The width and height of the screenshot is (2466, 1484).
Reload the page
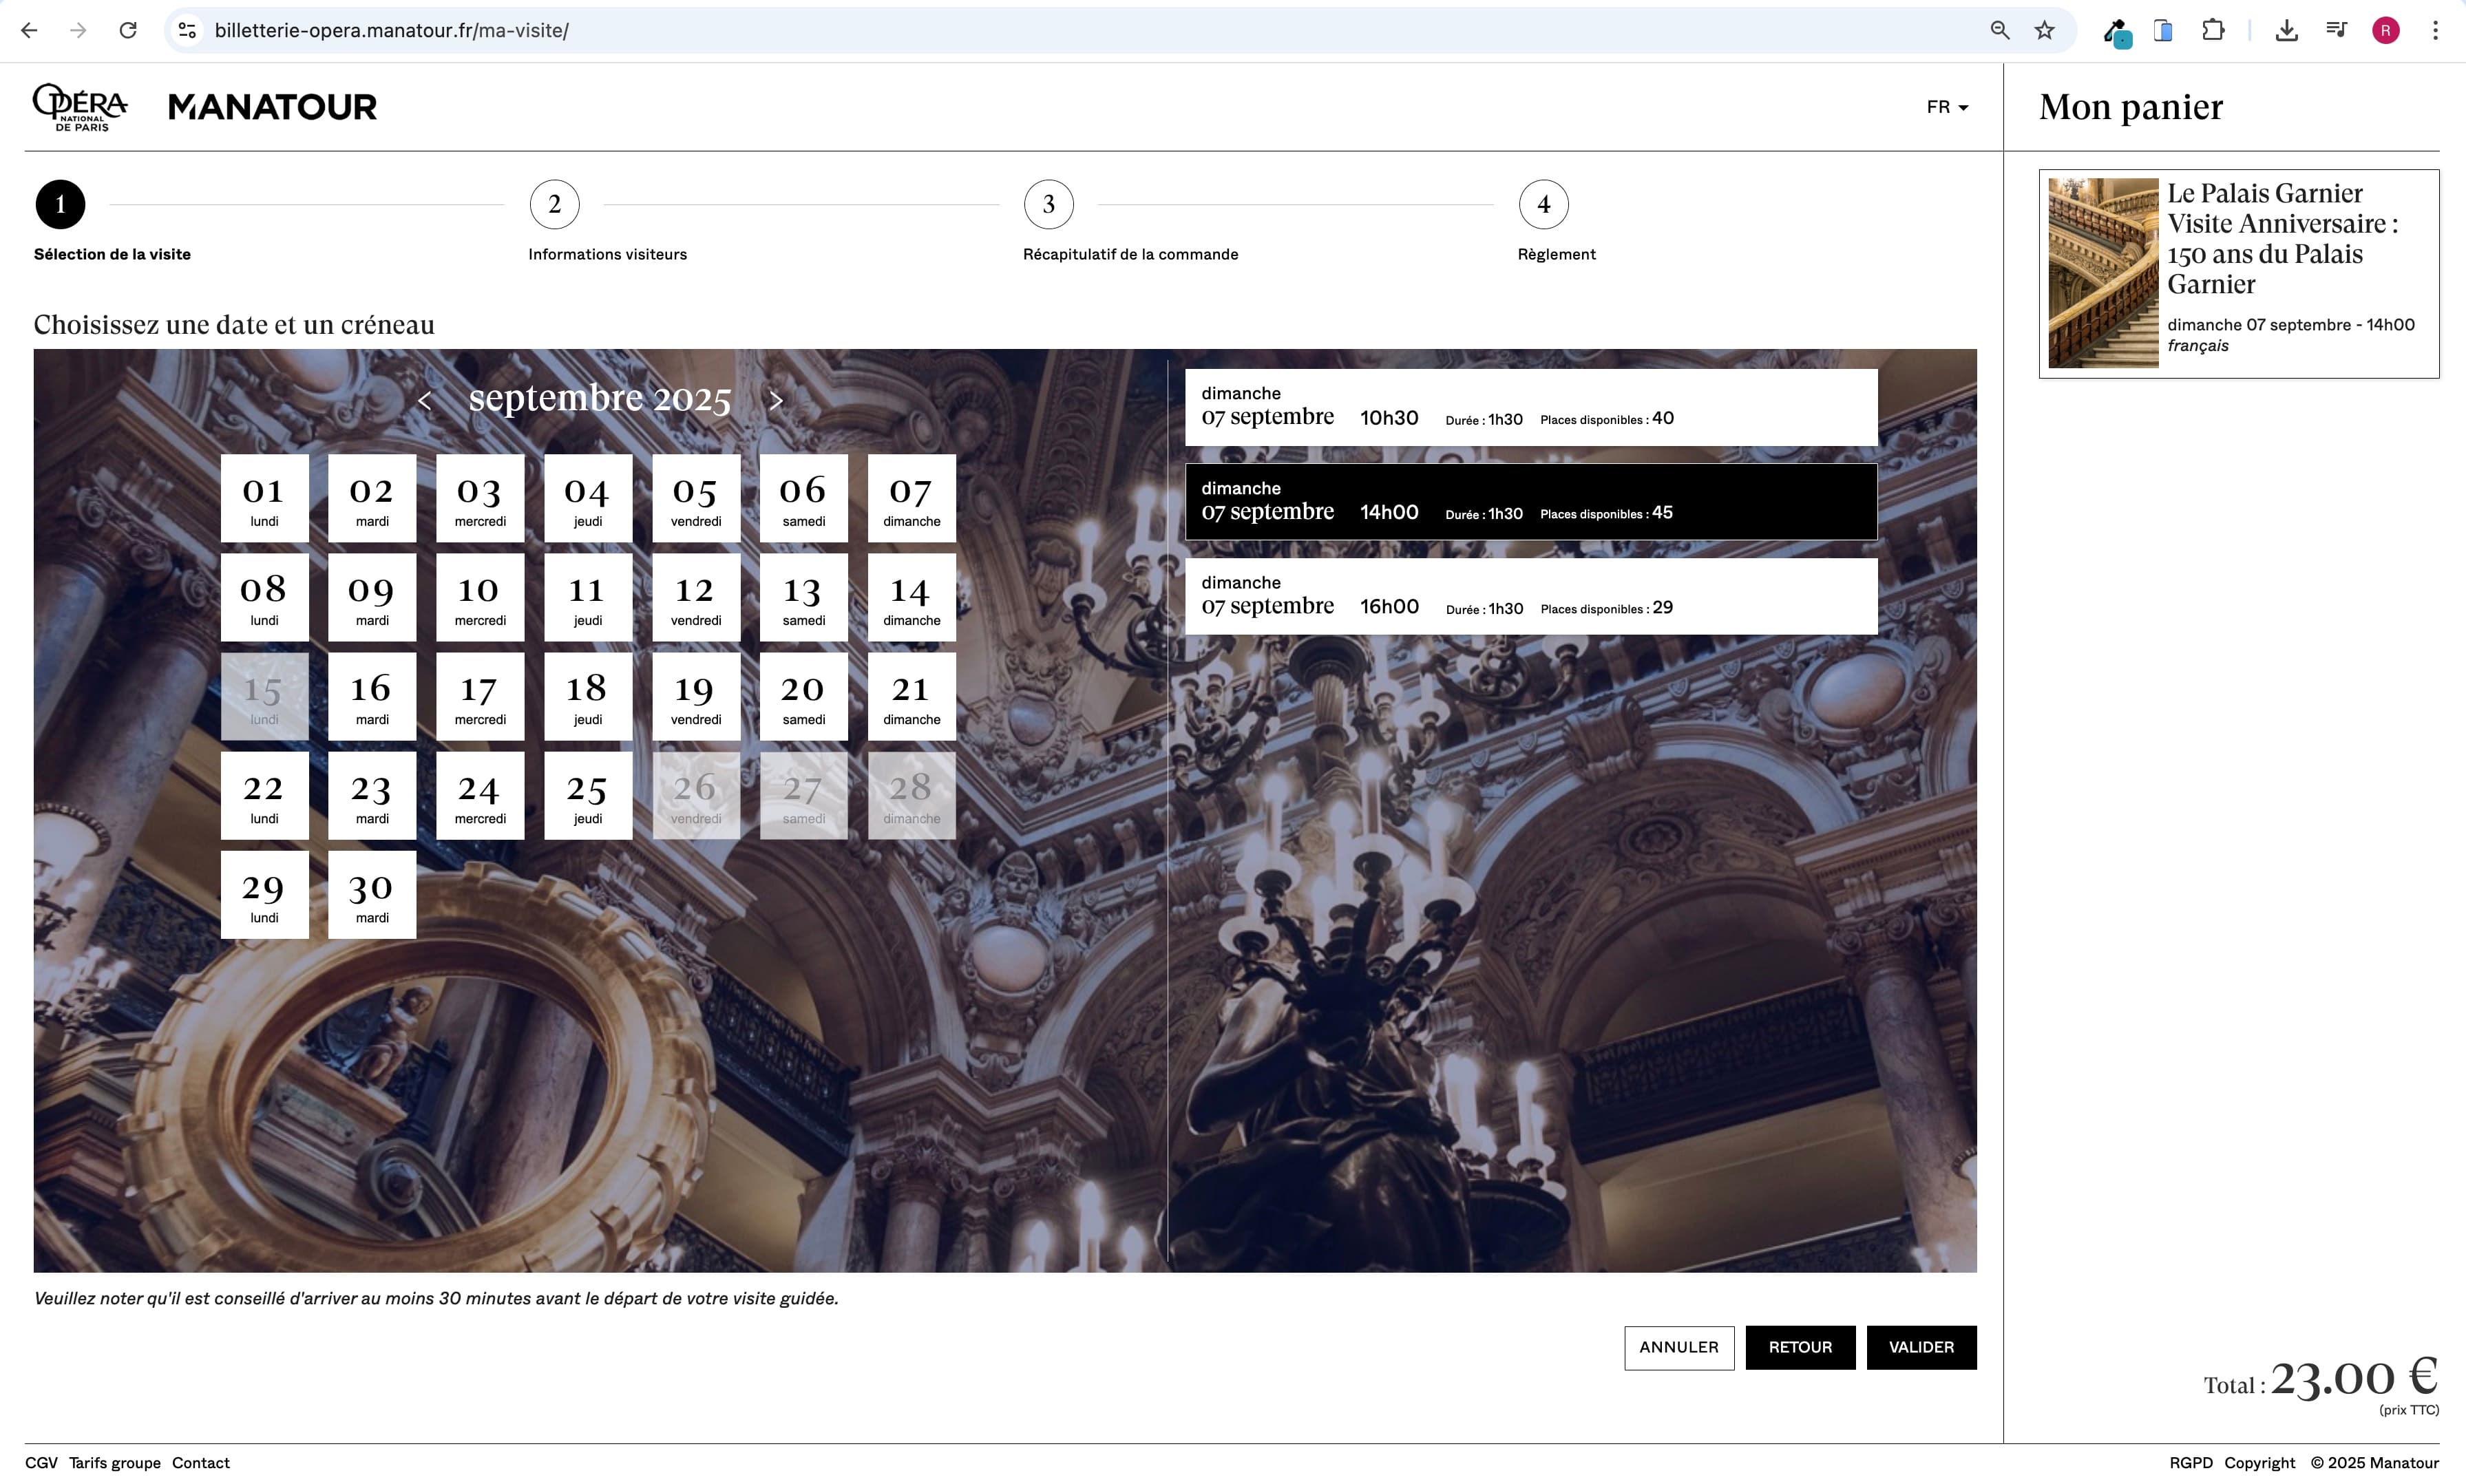tap(128, 30)
